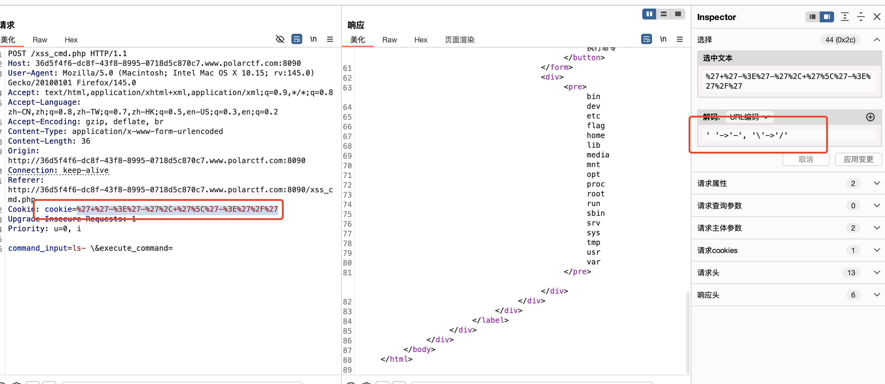Toggle word wrap icon in request panel
Viewport: 885px width, 384px height.
click(x=297, y=39)
